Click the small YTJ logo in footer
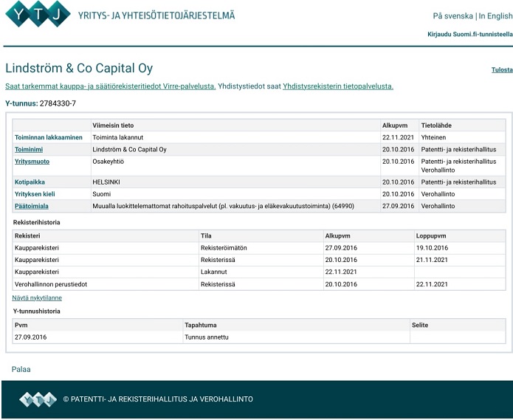The width and height of the screenshot is (513, 420). tap(38, 399)
